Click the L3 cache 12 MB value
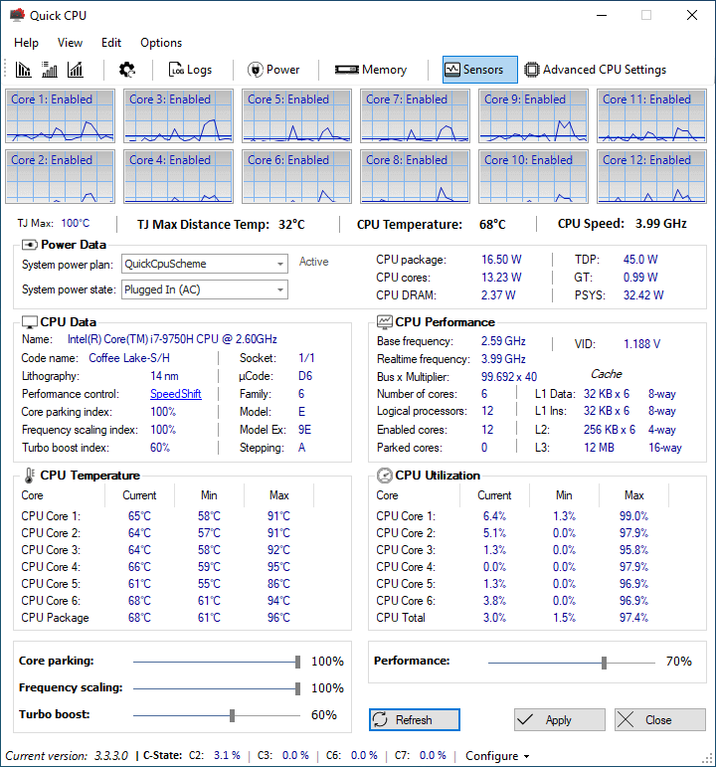 coord(599,448)
